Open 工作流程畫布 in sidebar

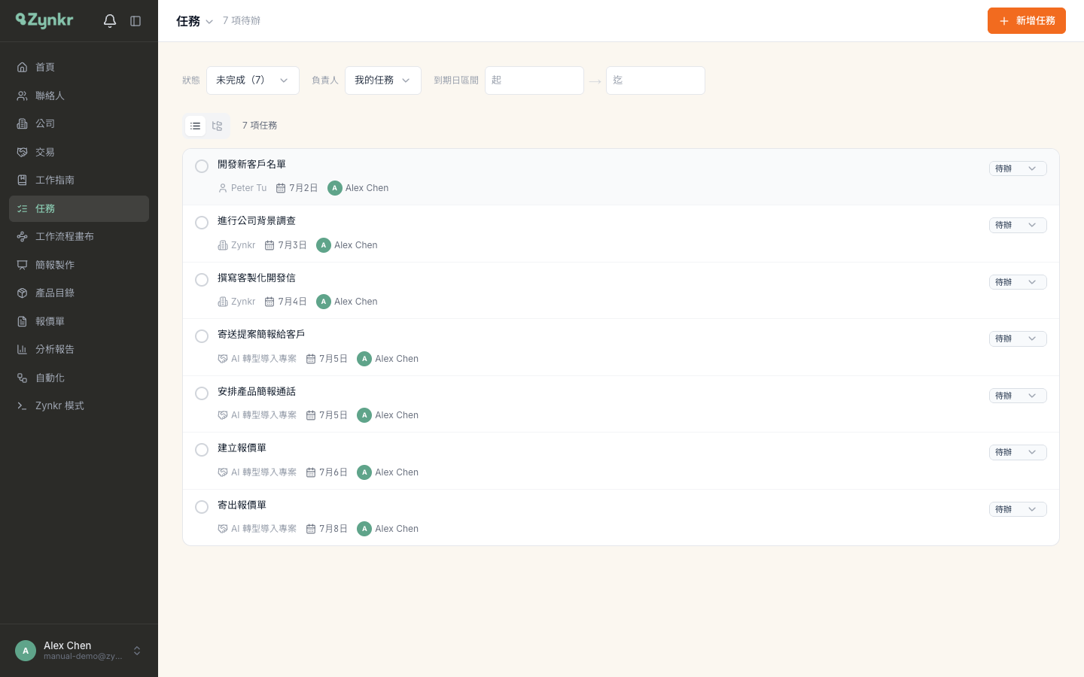(x=79, y=236)
